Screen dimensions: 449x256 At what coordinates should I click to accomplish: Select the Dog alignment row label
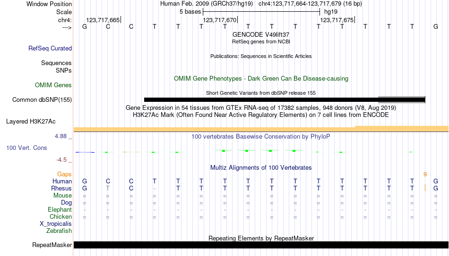(67, 203)
